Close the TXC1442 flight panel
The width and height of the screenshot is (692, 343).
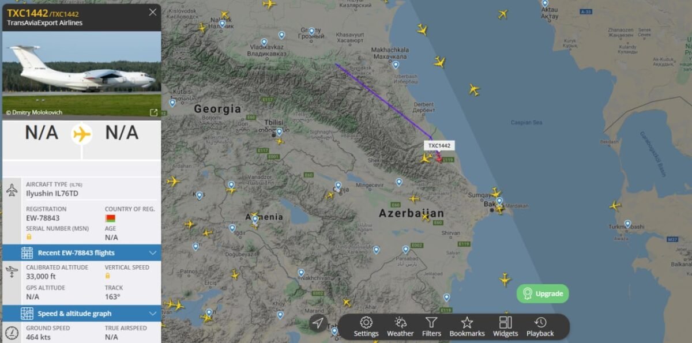[152, 12]
